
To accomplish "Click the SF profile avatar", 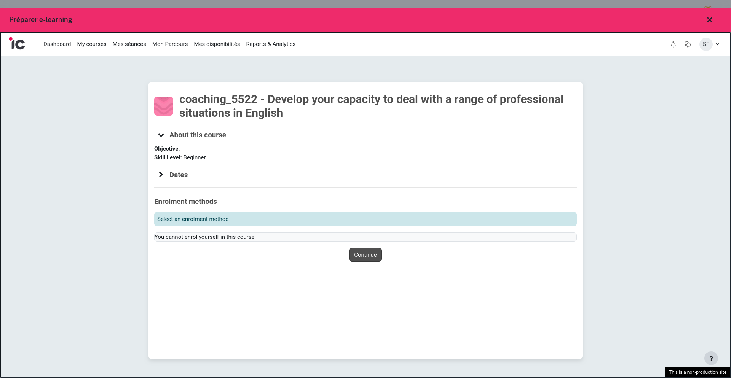I will click(706, 44).
